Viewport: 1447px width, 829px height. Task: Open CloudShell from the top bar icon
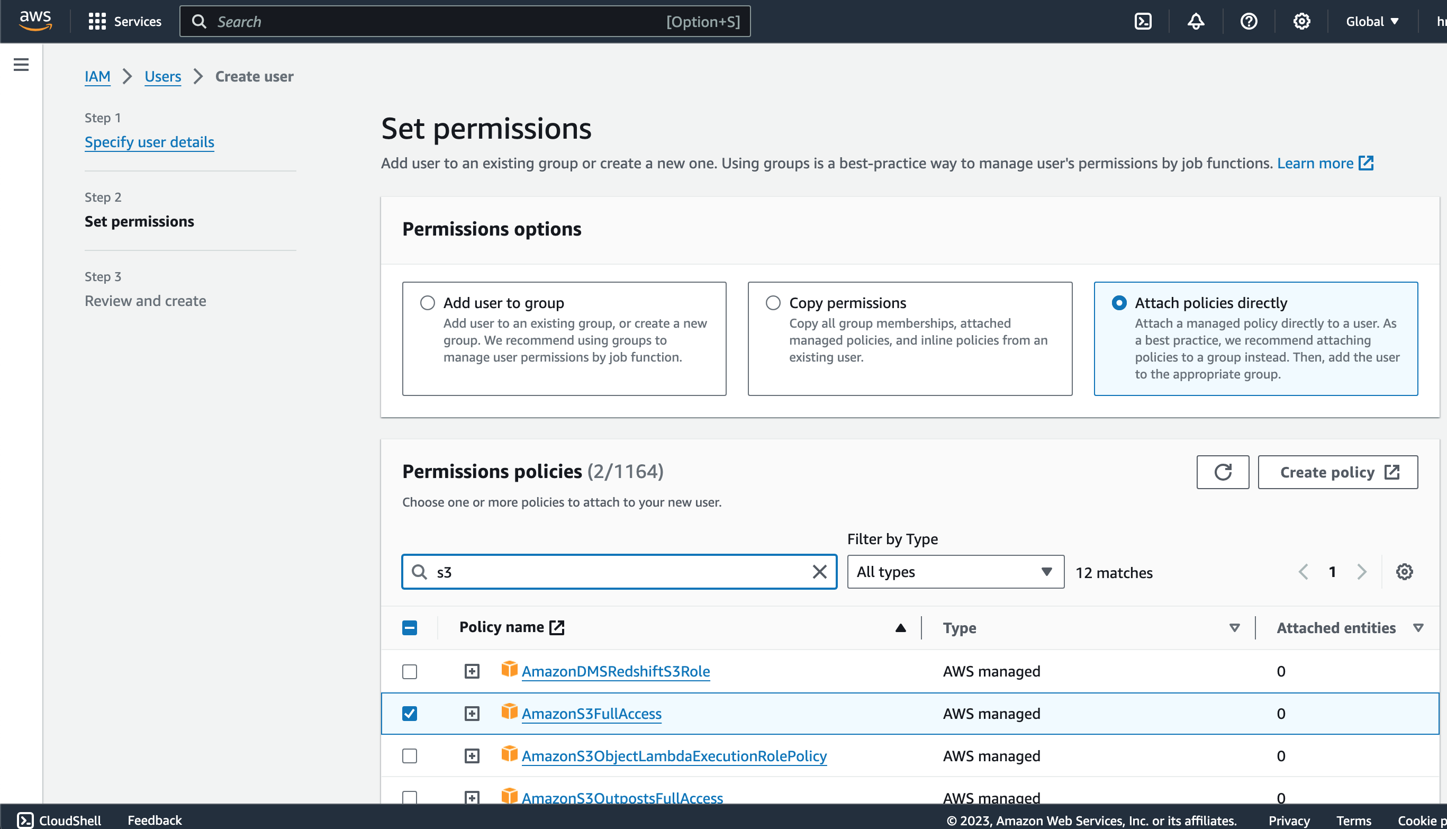(x=1143, y=22)
